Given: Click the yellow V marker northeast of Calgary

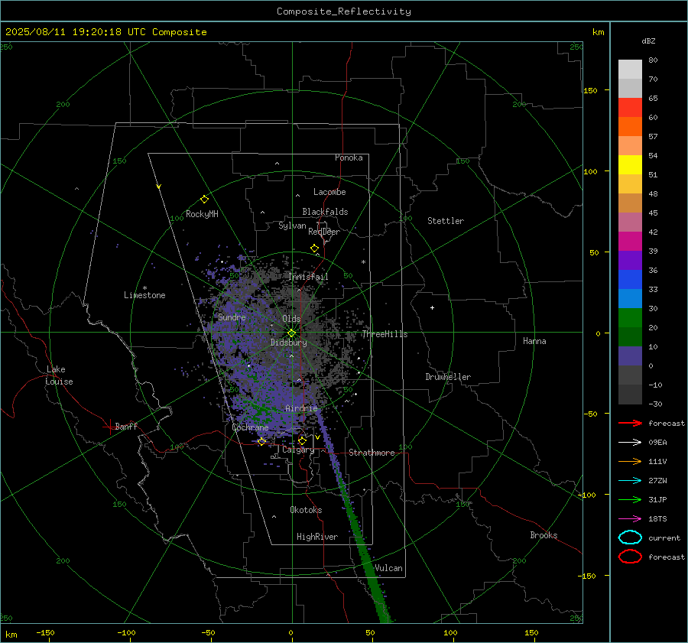Looking at the screenshot, I should (x=317, y=437).
